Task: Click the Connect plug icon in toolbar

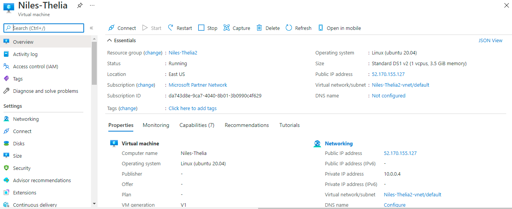Action: [111, 28]
